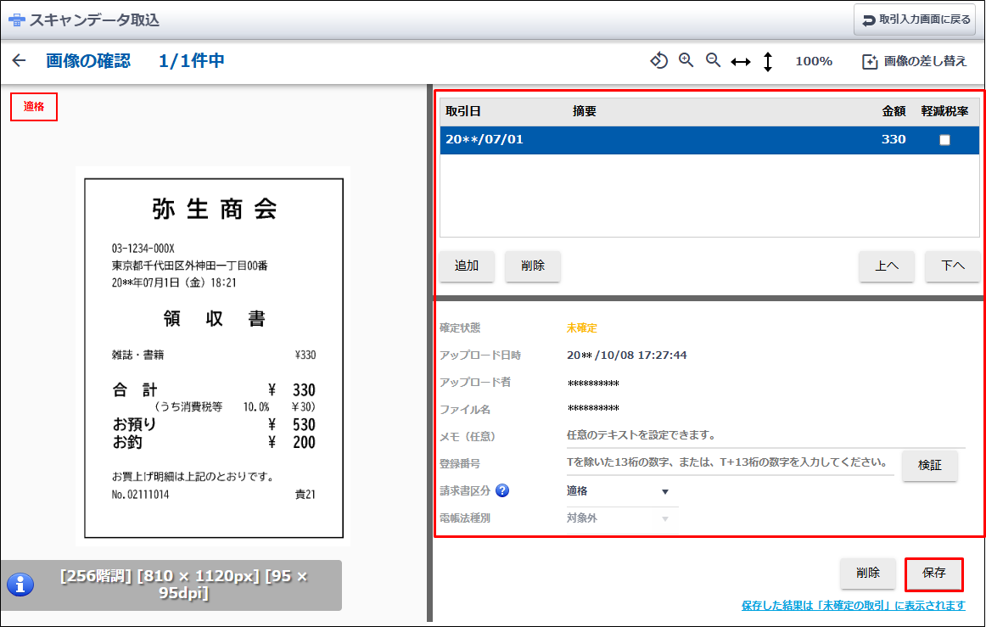This screenshot has height=627, width=986.
Task: Click the 削除 button beside 保存
Action: [868, 574]
